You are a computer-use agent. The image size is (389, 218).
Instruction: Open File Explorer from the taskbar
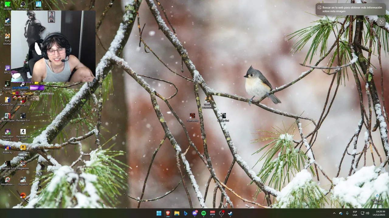click(x=177, y=213)
